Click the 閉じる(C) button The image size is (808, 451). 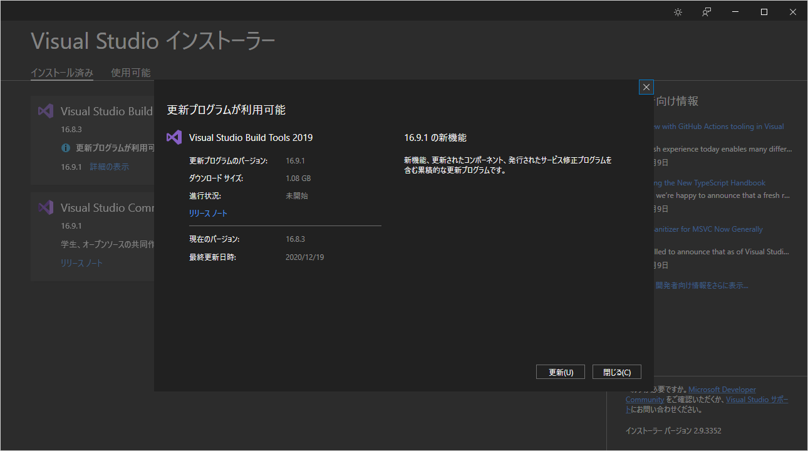(x=617, y=372)
